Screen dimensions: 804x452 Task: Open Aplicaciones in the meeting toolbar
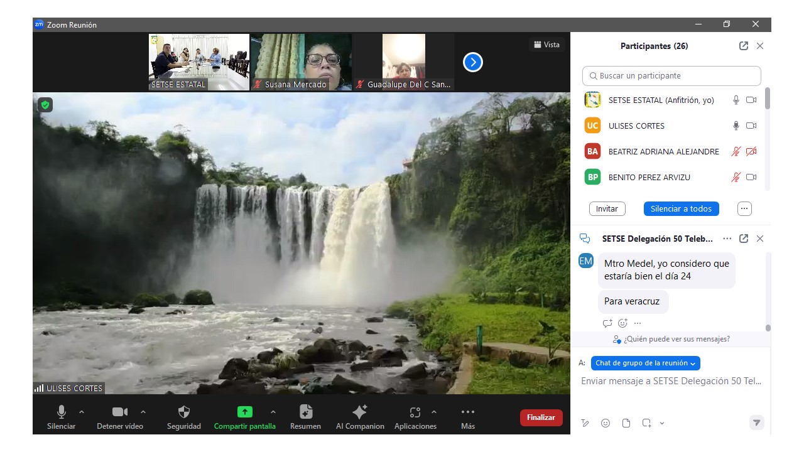tap(415, 412)
